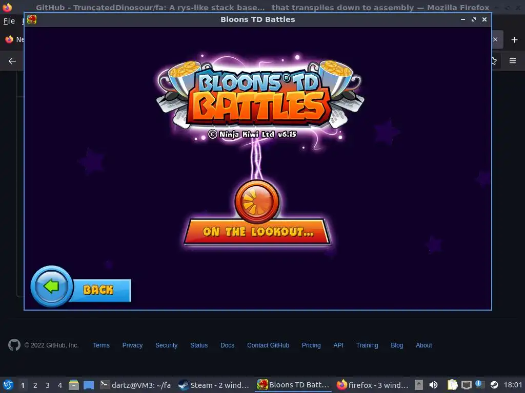This screenshot has height=393, width=525.
Task: Click the On The Lookout banner
Action: tap(257, 232)
